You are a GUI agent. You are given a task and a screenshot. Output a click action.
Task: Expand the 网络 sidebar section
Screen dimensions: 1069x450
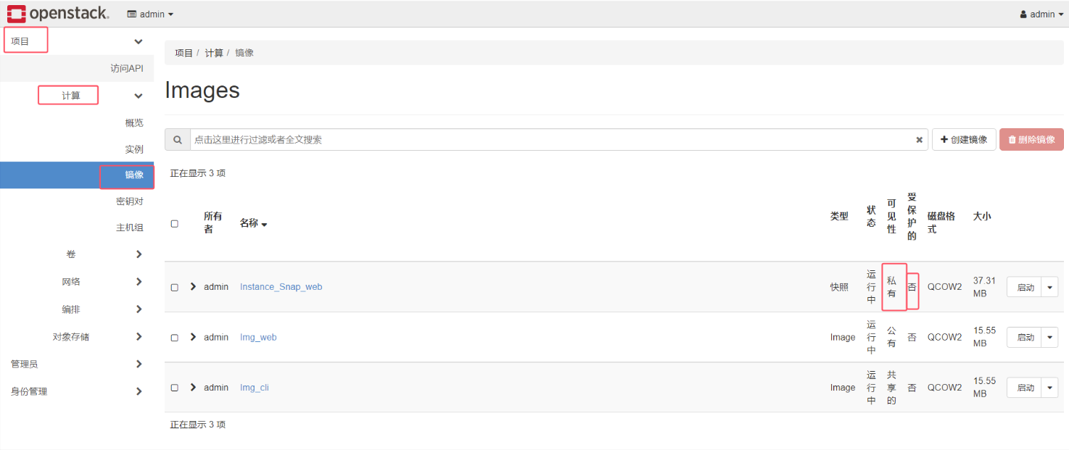click(x=77, y=282)
